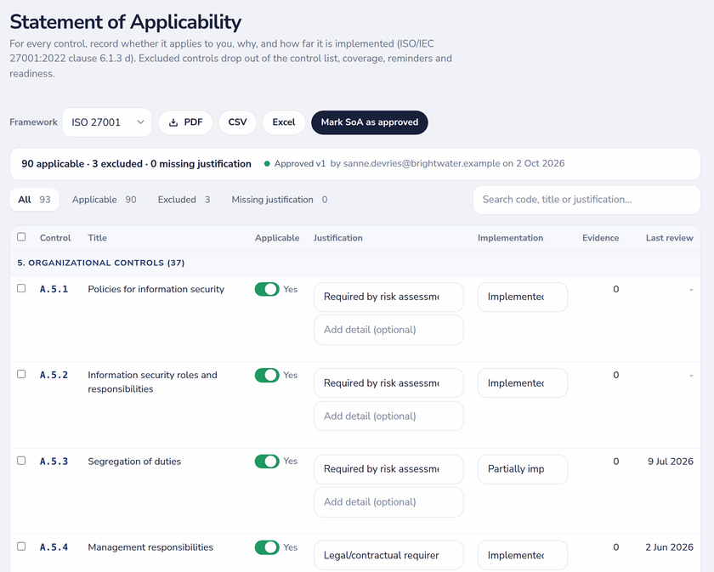Open control code A.5.1
The height and width of the screenshot is (572, 714).
(x=54, y=289)
